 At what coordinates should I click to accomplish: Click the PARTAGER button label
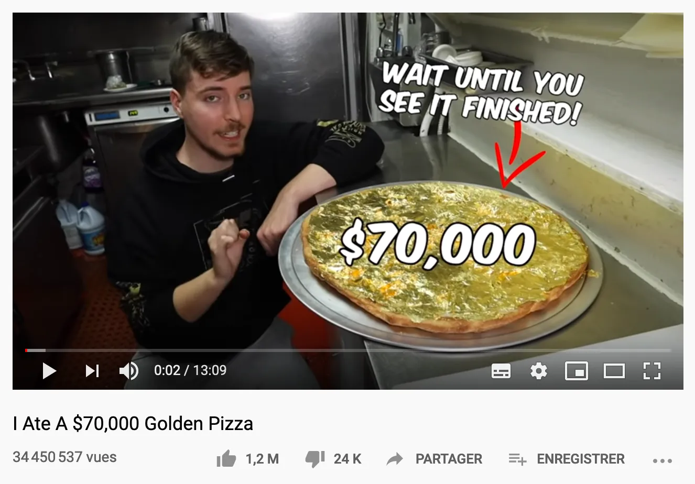[x=449, y=459]
